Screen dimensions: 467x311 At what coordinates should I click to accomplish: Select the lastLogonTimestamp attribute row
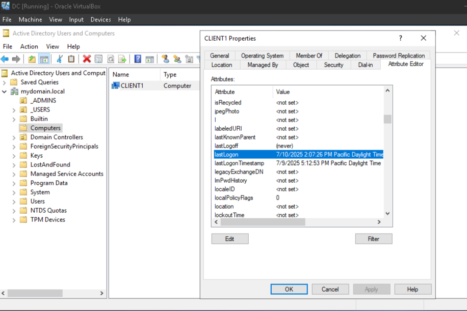tap(298, 163)
